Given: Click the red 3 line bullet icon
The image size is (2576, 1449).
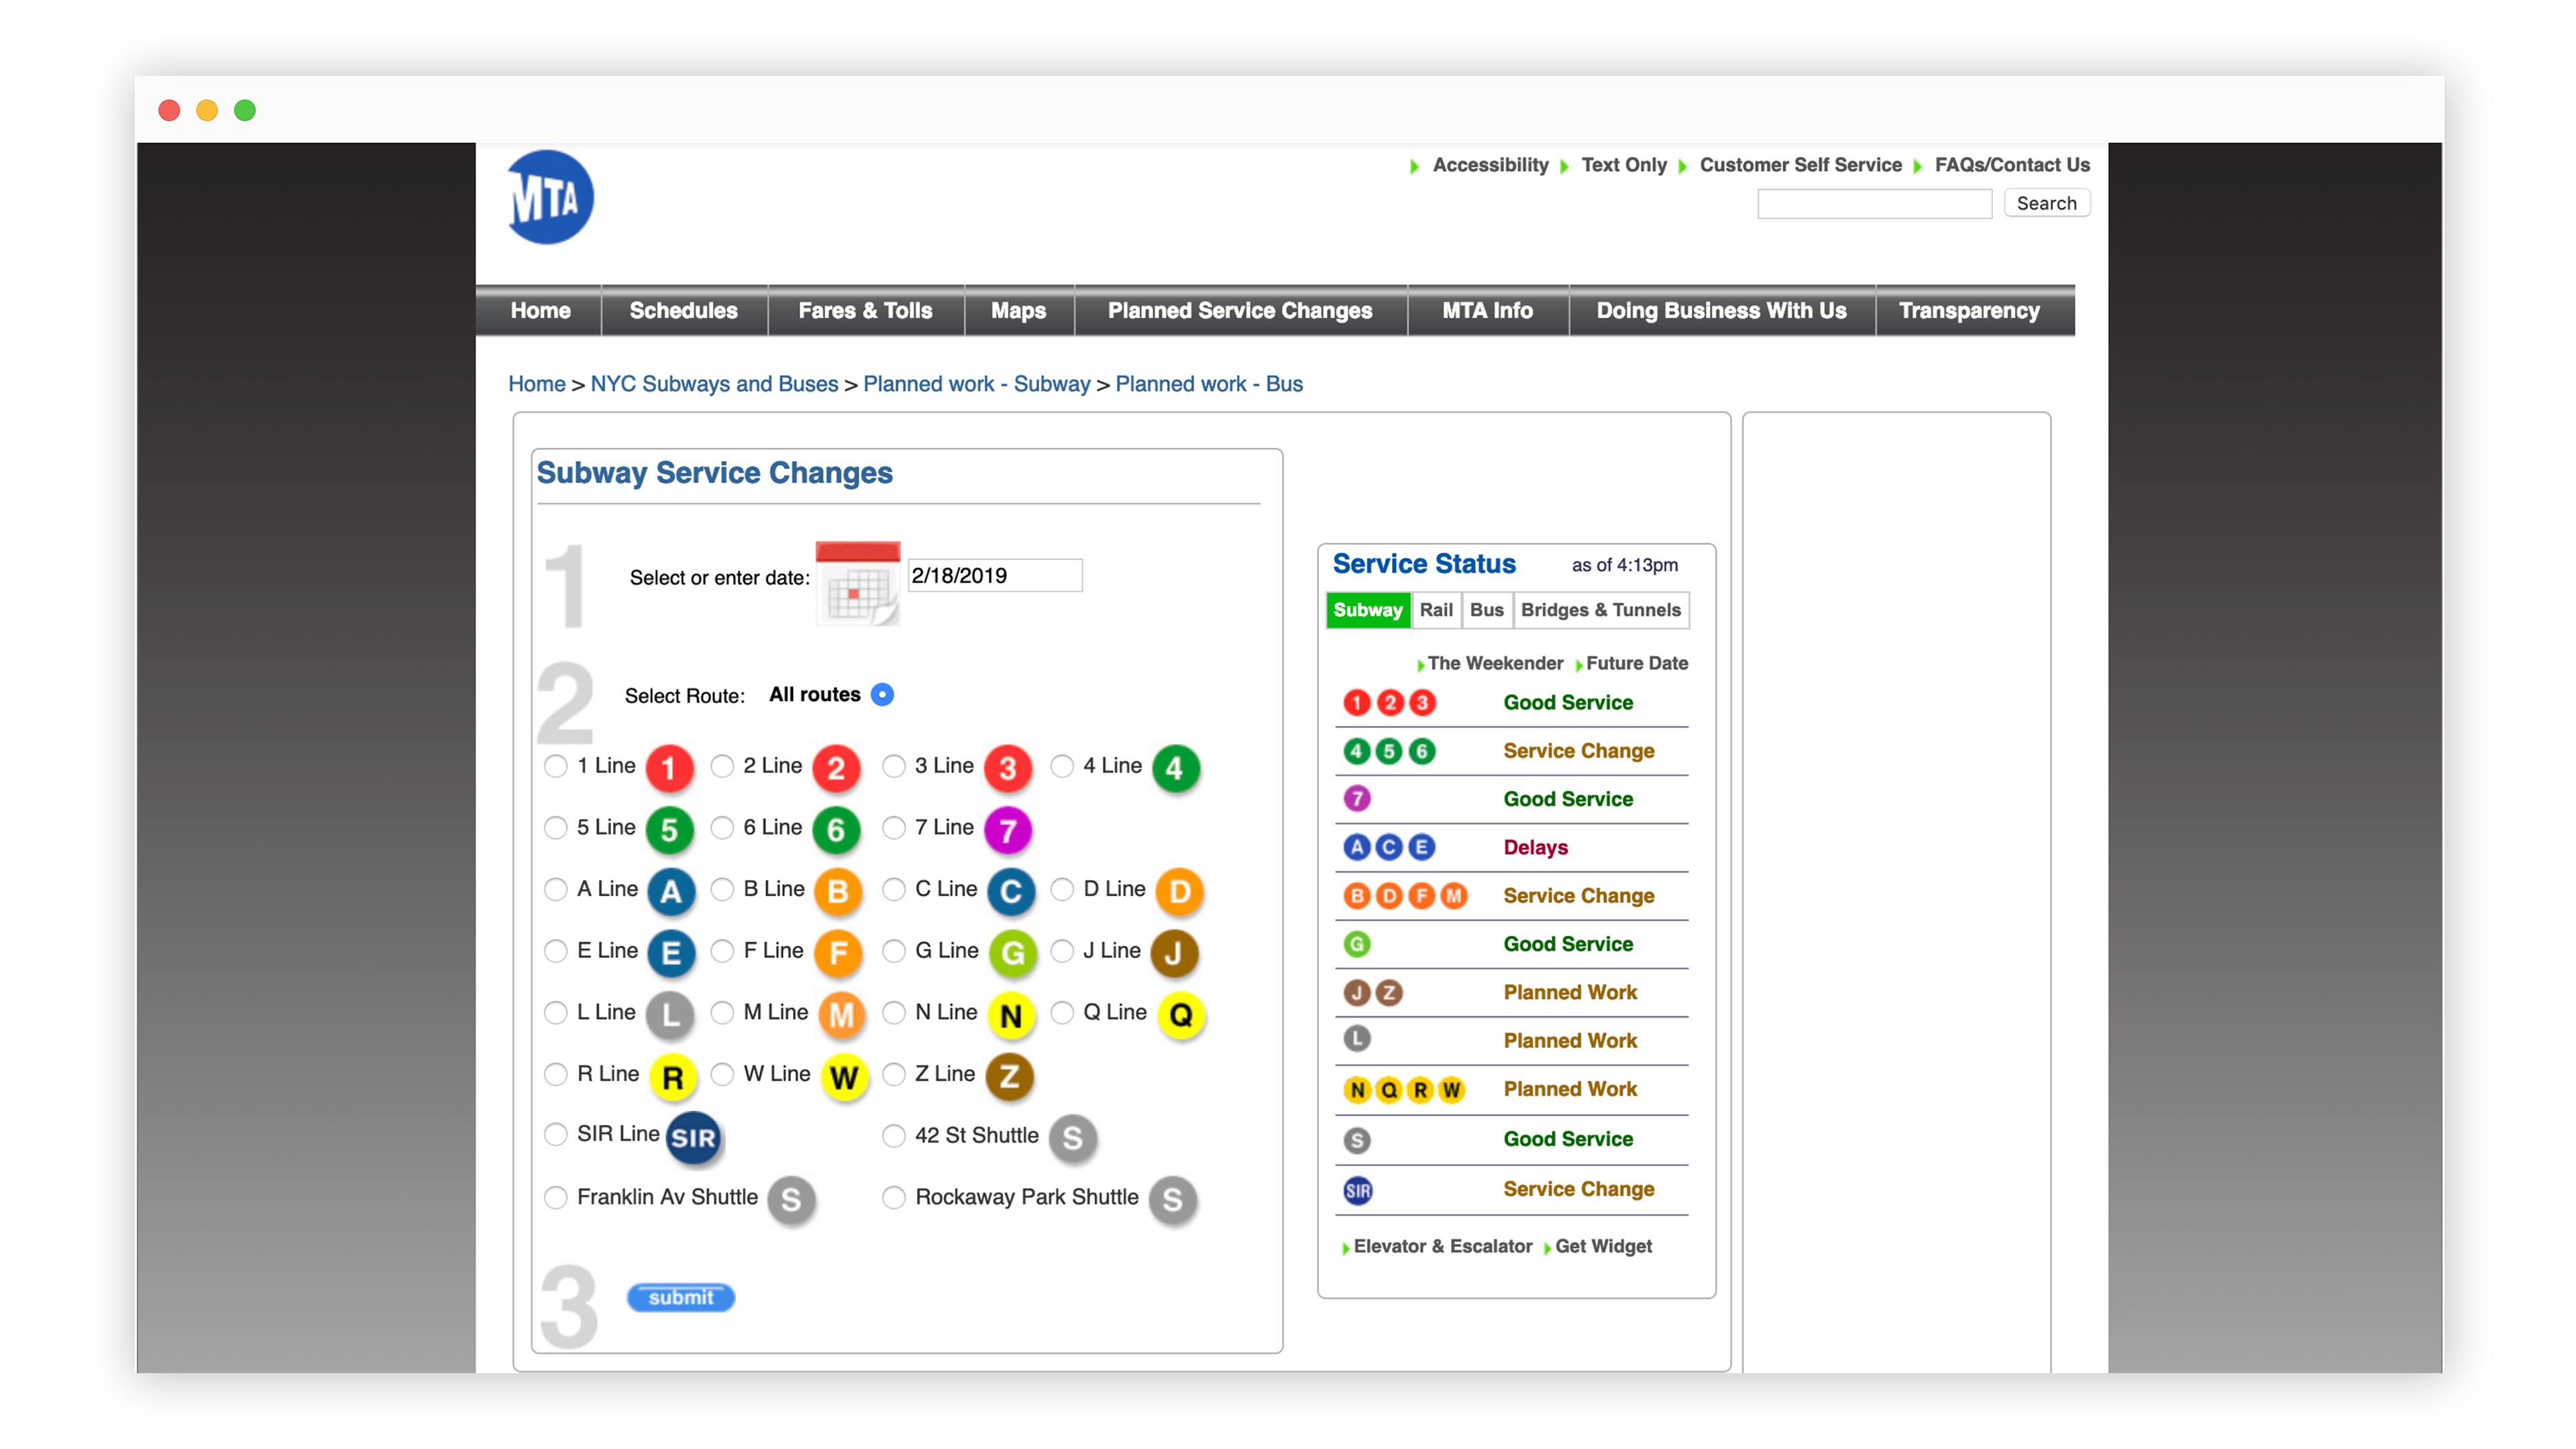Looking at the screenshot, I should [1008, 768].
